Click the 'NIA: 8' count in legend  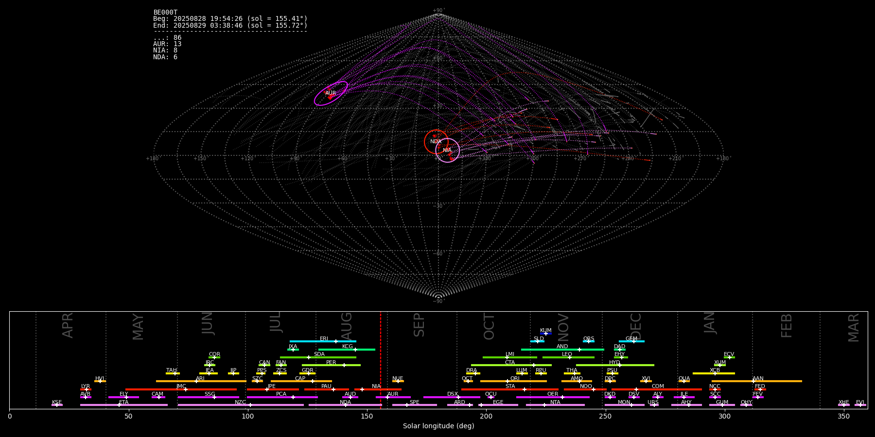click(165, 50)
